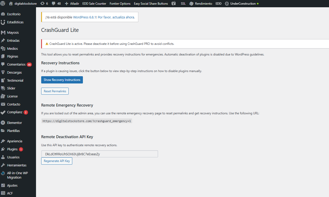Image resolution: width=329 pixels, height=197 pixels.
Task: Click the CrashGuard Lite page heading
Action: tap(60, 30)
